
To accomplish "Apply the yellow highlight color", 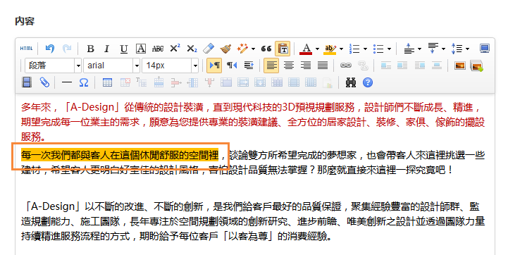I will click(x=330, y=49).
